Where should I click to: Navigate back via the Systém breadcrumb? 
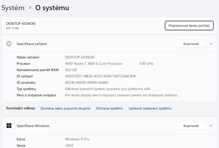point(13,8)
